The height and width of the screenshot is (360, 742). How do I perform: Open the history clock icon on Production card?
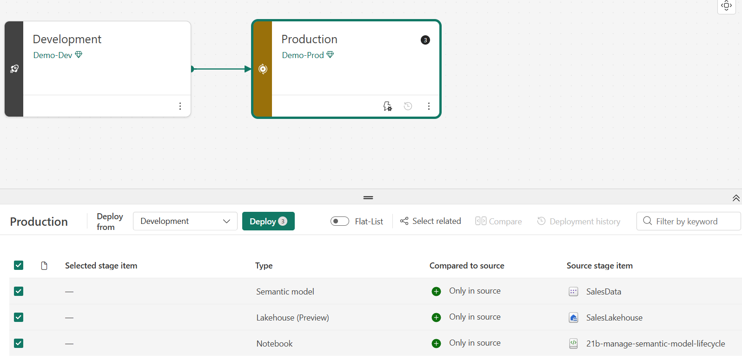[x=408, y=106]
